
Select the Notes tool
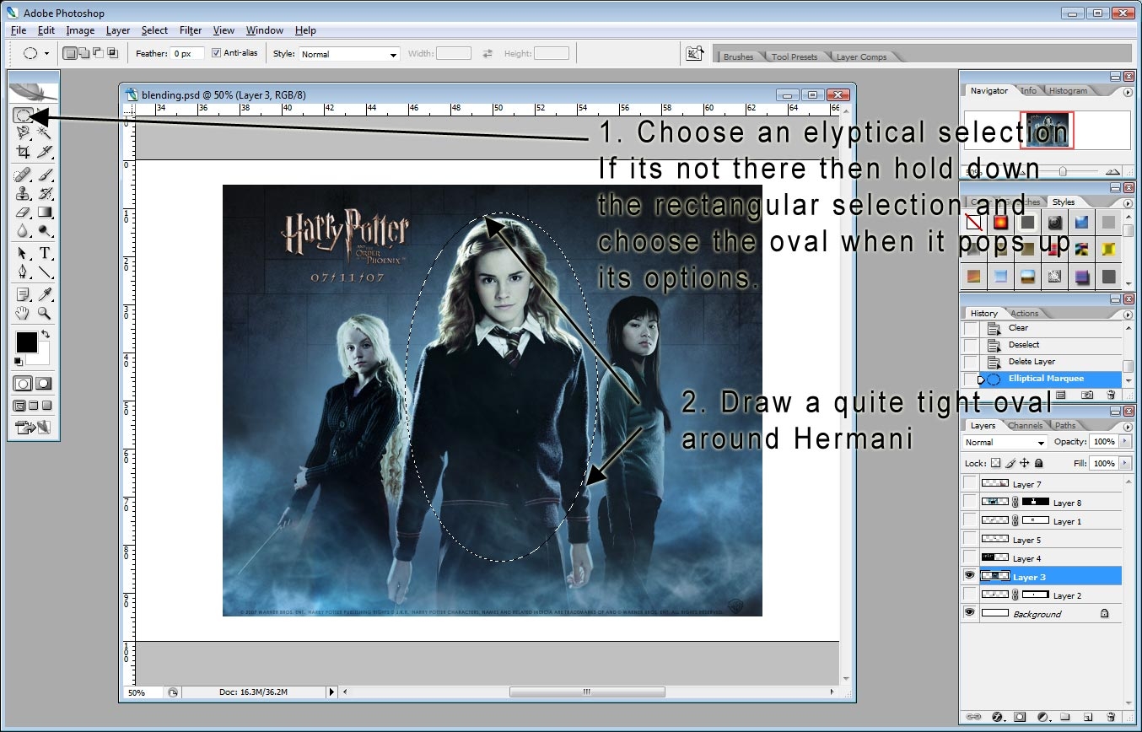coord(23,293)
